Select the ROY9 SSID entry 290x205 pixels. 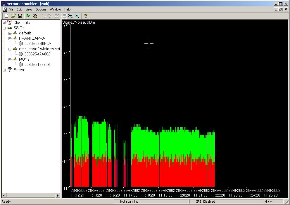coord(24,59)
